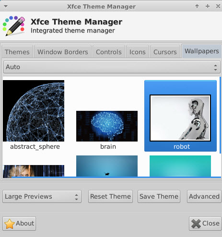Open the Auto wallpaper style dropdown
Viewport: 222px width, 237px height.
coord(112,67)
